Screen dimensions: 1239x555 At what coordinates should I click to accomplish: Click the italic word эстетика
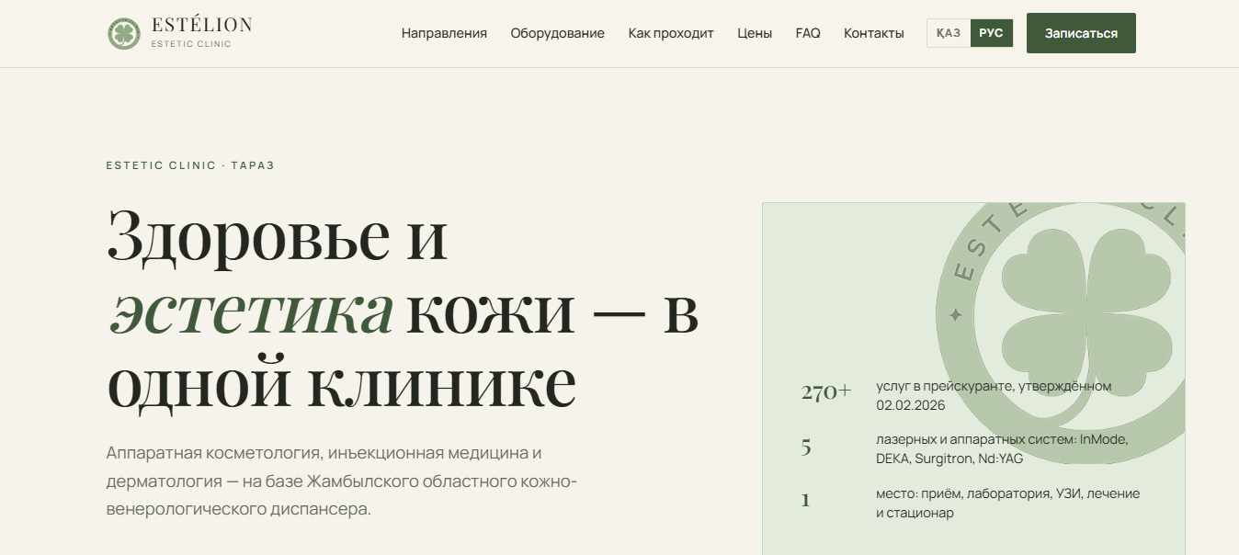(251, 311)
